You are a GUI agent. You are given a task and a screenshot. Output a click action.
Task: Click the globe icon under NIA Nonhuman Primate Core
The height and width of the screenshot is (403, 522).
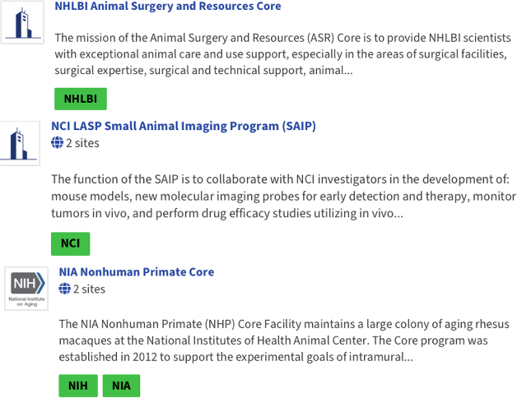pos(65,290)
